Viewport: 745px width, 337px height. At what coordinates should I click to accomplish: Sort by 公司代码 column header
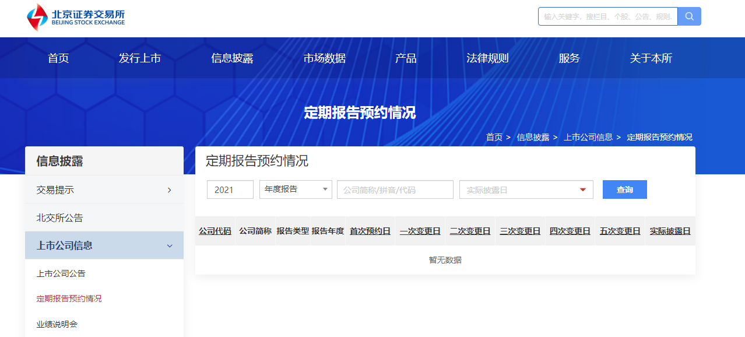(x=215, y=231)
